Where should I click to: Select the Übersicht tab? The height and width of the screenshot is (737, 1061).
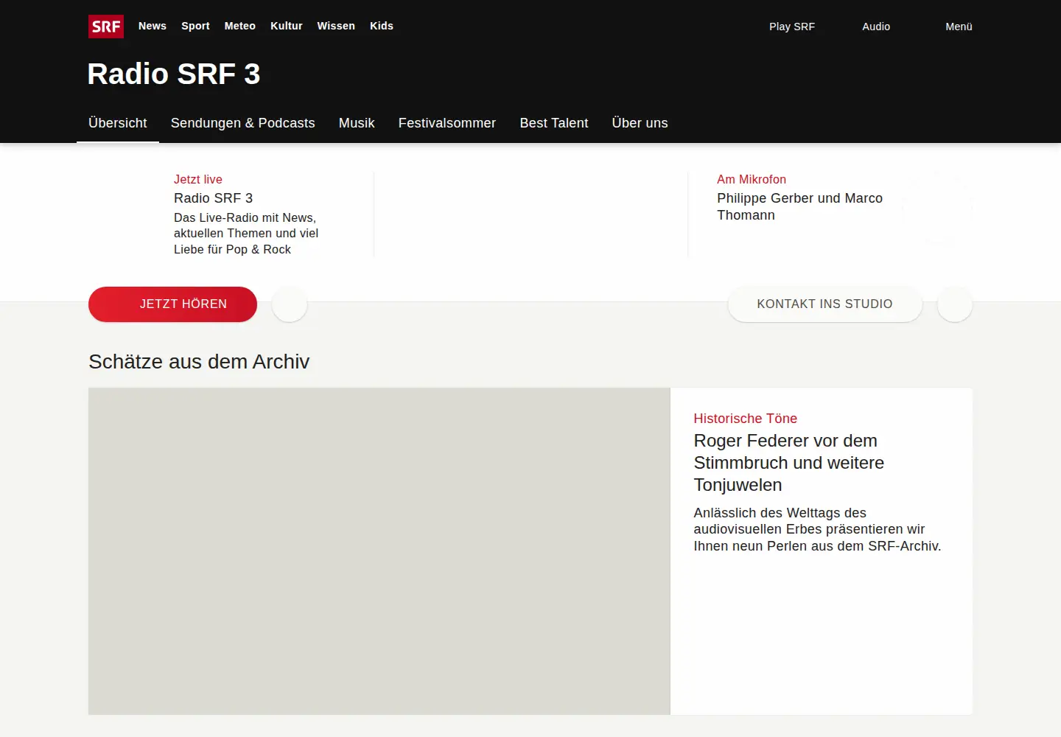pyautogui.click(x=118, y=123)
